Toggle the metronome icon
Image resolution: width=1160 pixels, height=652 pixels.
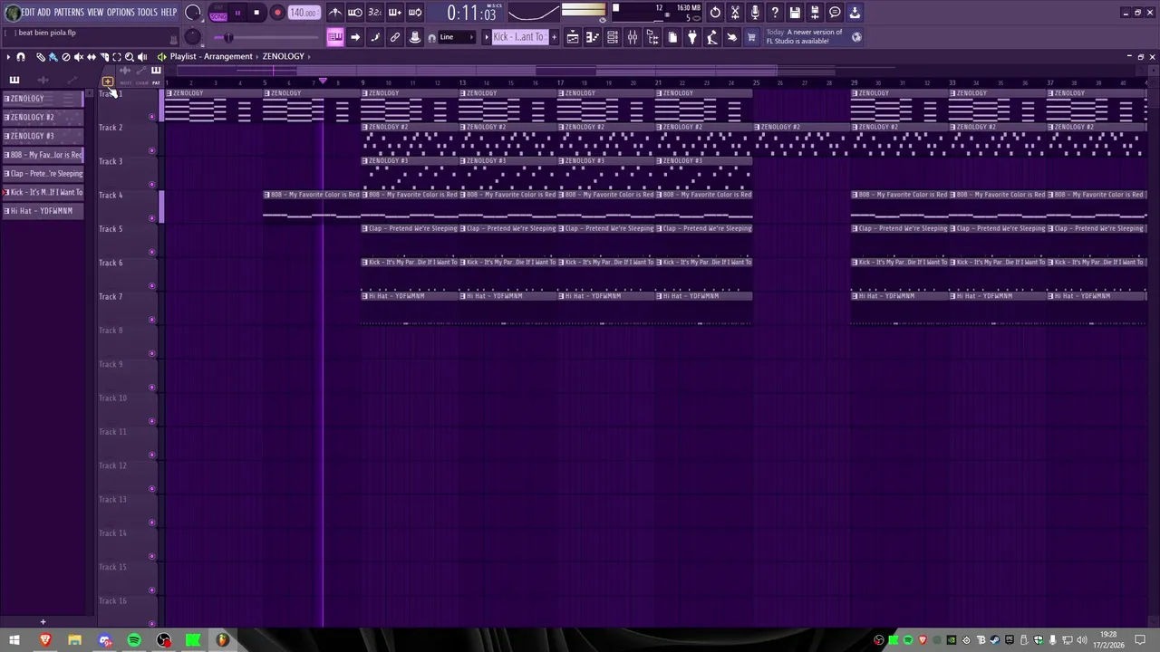pyautogui.click(x=335, y=13)
